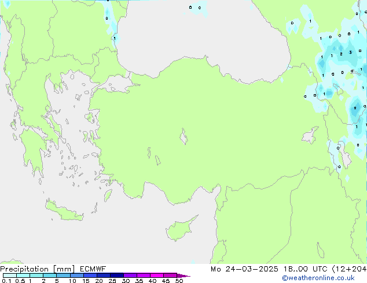This screenshot has width=367, height=283.
Task: Select the purple swatch between 30 and 35
Action: pos(130,275)
